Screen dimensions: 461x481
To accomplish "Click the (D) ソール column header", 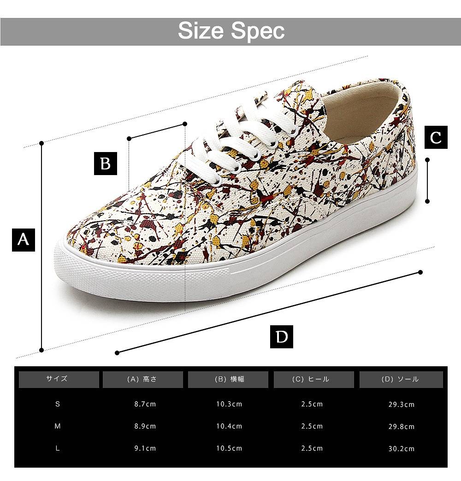I will (x=401, y=380).
